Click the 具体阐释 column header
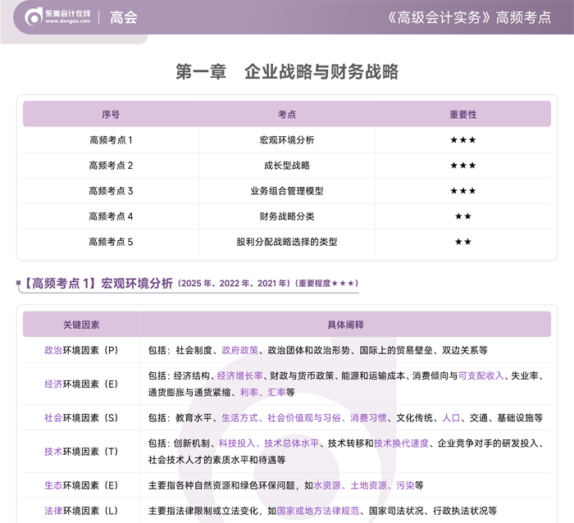Image resolution: width=574 pixels, height=523 pixels. tap(345, 325)
